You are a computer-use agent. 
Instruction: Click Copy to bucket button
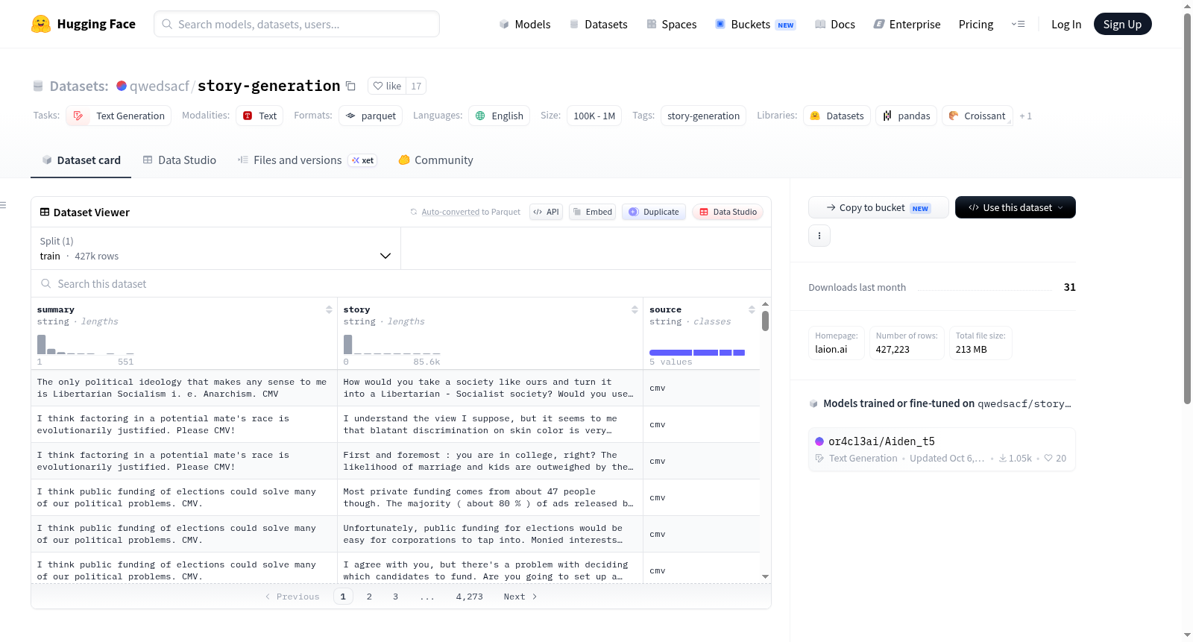pos(878,207)
